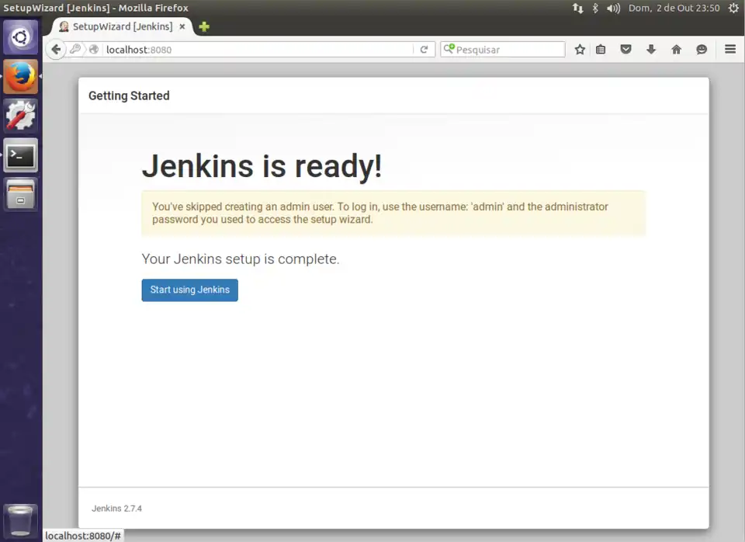View downloads in Firefox
The image size is (745, 542).
coord(651,49)
